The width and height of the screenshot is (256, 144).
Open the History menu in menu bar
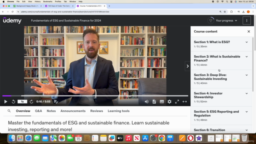38,2
